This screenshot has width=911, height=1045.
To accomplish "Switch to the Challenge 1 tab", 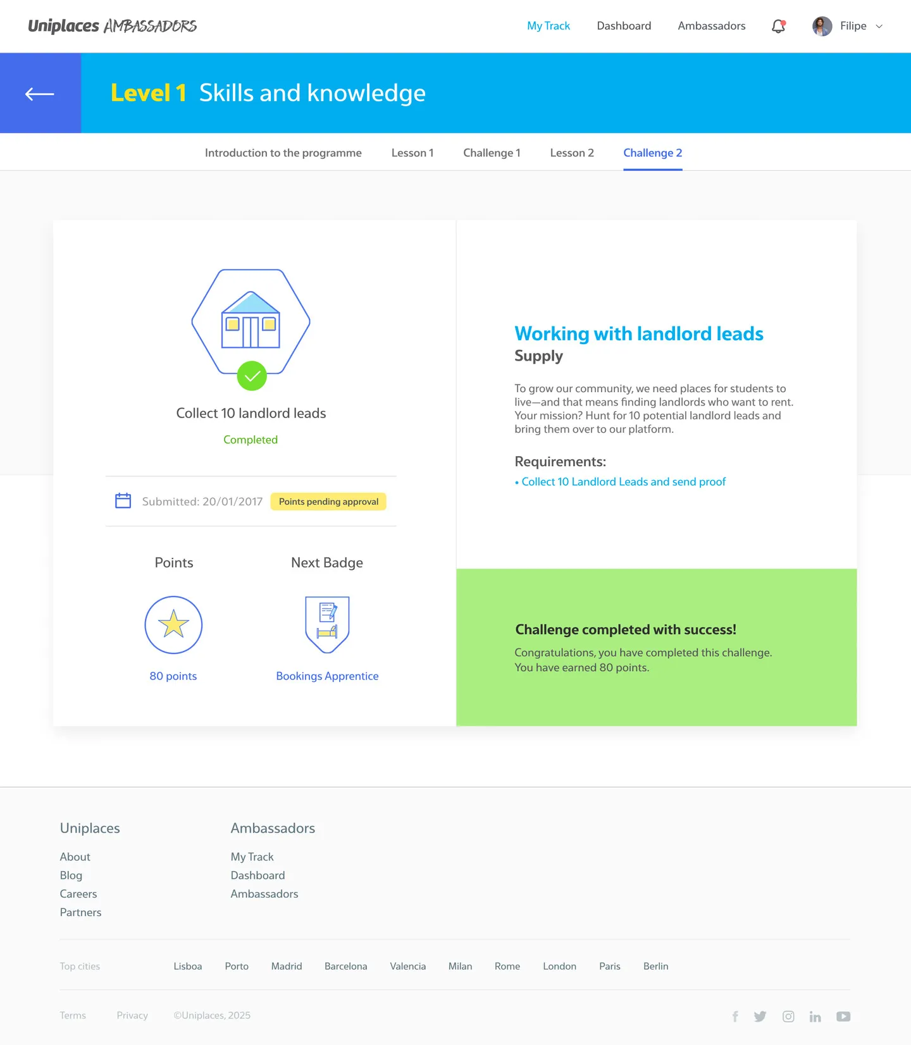I will [x=492, y=153].
